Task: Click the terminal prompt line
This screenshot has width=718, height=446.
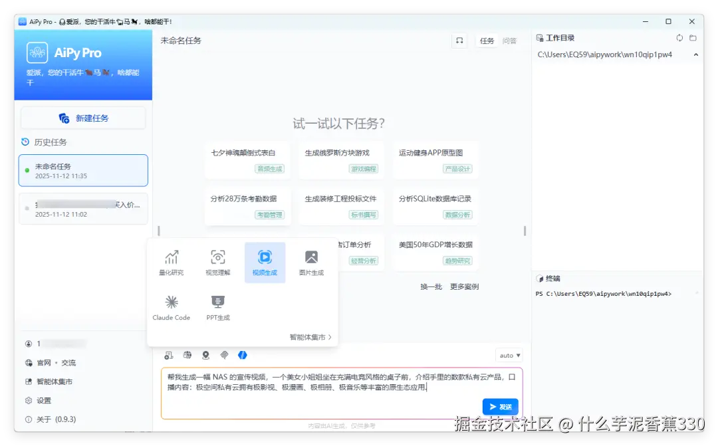Action: click(604, 294)
